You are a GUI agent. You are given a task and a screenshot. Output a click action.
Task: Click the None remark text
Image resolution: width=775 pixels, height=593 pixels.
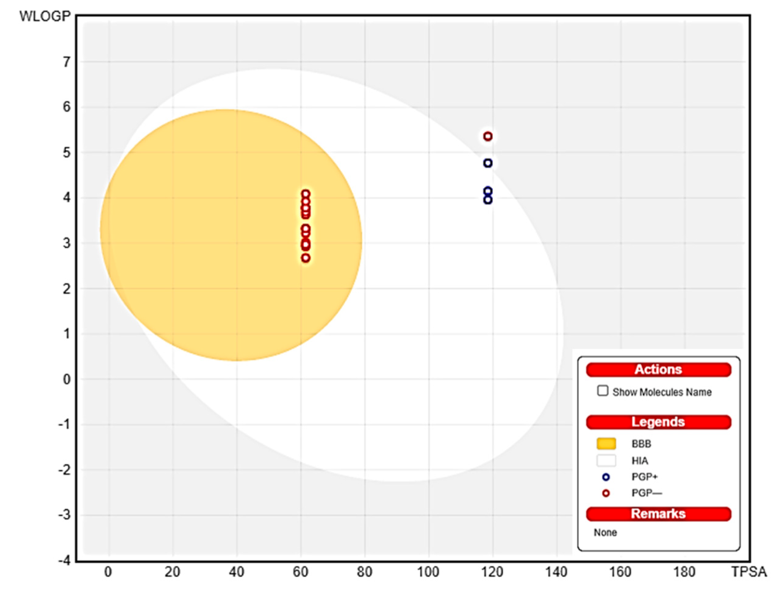click(x=605, y=532)
